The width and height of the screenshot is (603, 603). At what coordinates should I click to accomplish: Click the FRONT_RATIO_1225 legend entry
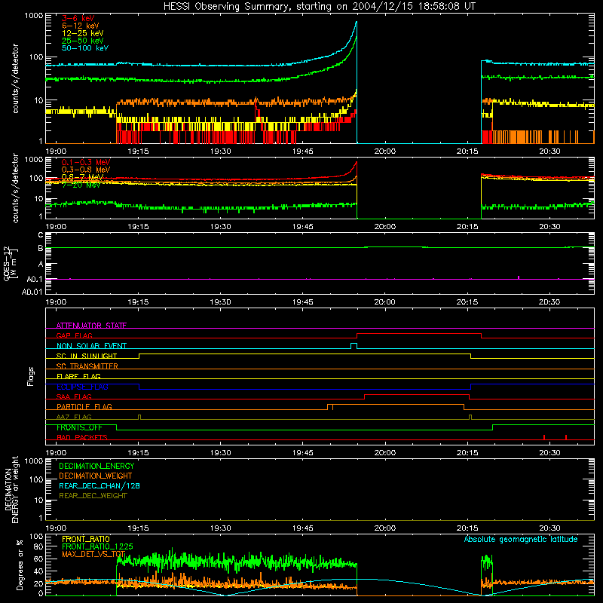[97, 546]
